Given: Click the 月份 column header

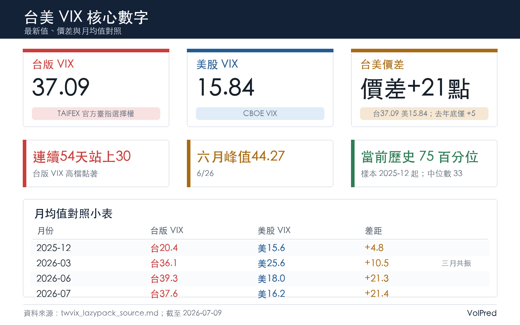Looking at the screenshot, I should click(x=45, y=231).
